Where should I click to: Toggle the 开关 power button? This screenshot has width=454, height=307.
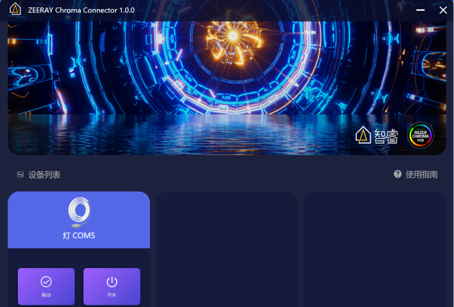[x=112, y=286]
